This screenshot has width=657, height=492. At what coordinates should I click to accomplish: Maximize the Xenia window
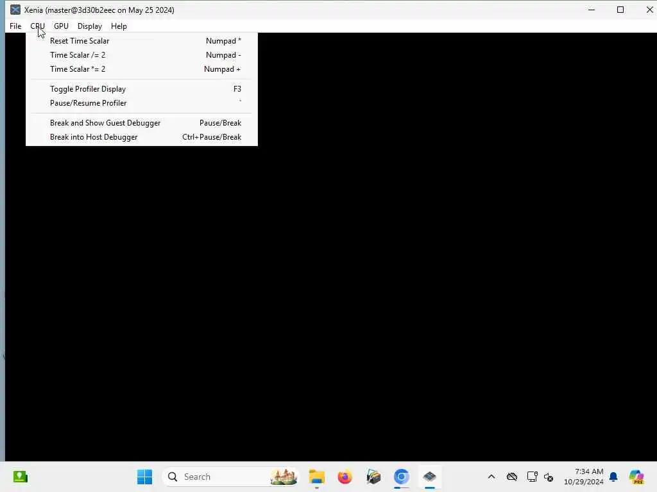coord(620,10)
